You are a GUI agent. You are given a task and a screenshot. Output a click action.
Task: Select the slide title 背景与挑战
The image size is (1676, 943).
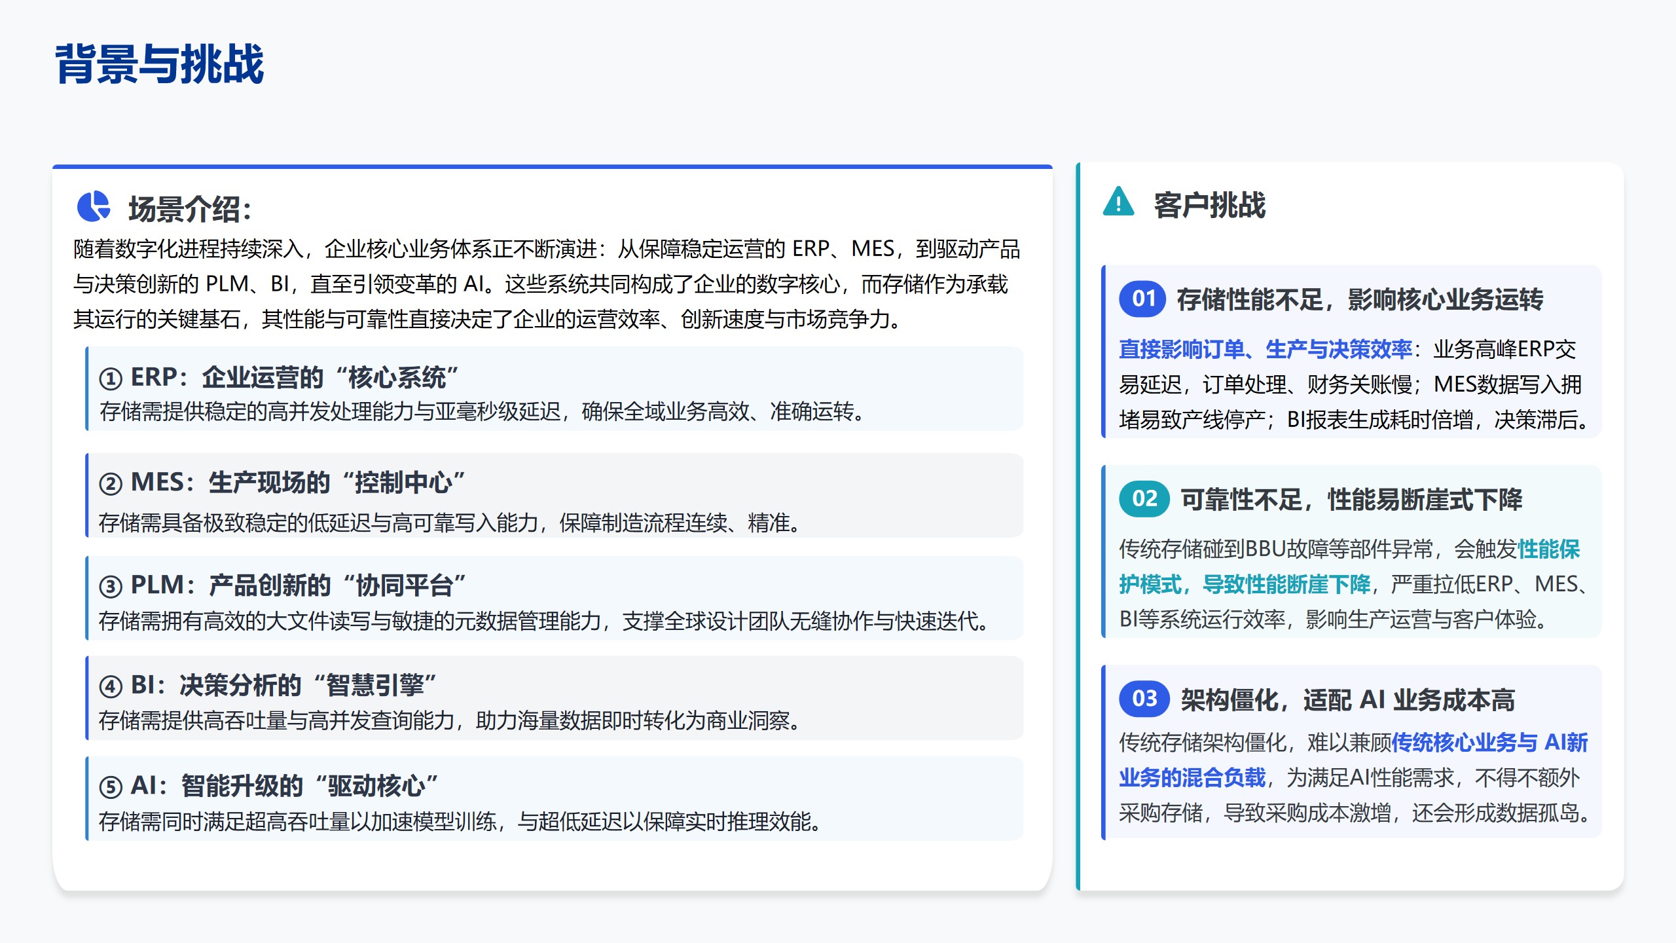point(160,64)
